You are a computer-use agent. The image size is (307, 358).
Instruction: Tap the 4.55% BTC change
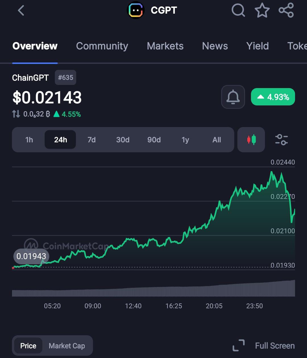pyautogui.click(x=68, y=114)
